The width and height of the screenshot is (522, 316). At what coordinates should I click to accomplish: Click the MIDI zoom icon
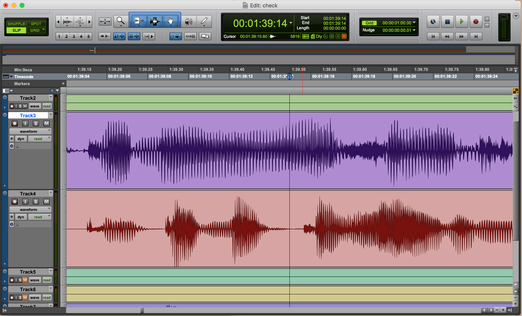click(x=80, y=21)
